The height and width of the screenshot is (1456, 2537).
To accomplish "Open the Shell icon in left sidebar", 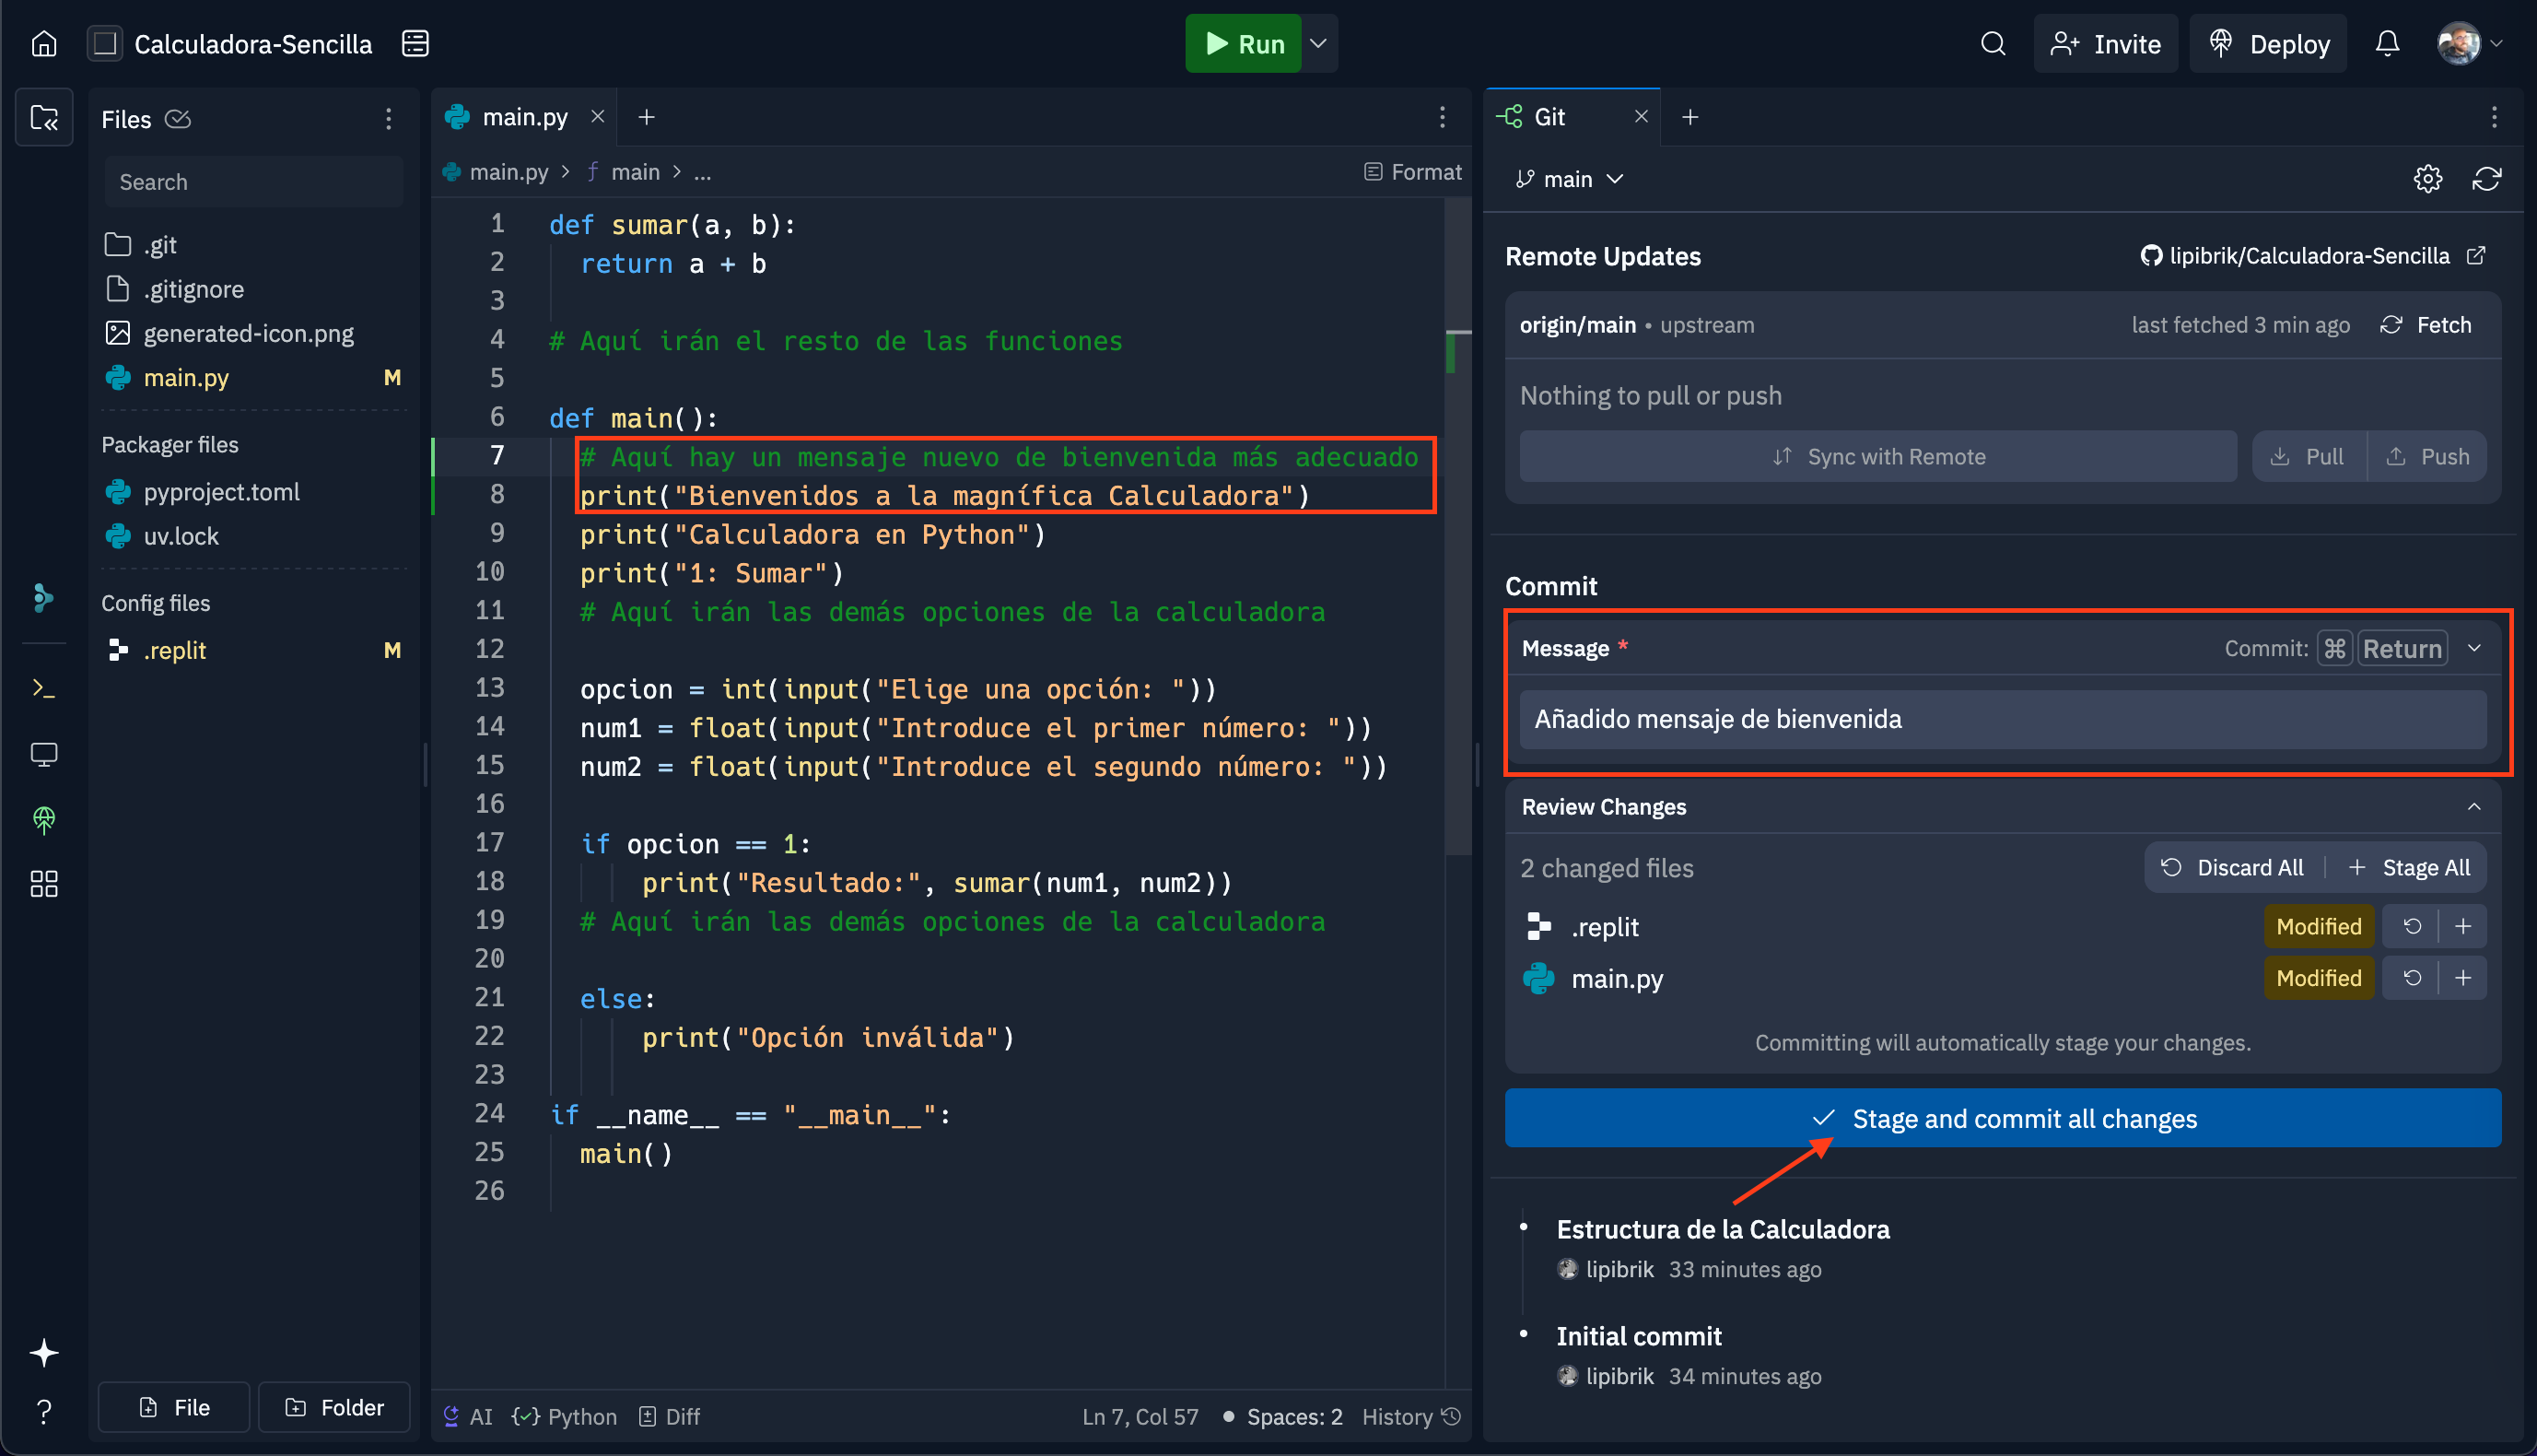I will [x=44, y=688].
